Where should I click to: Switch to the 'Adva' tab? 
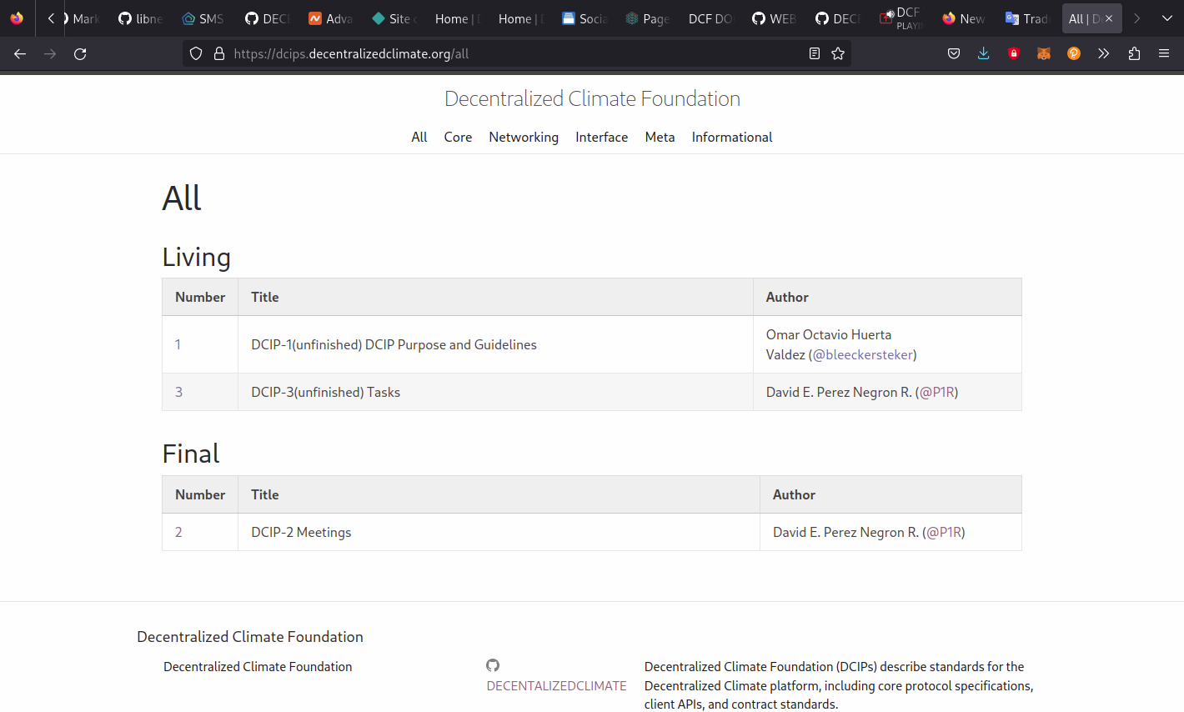coord(330,18)
